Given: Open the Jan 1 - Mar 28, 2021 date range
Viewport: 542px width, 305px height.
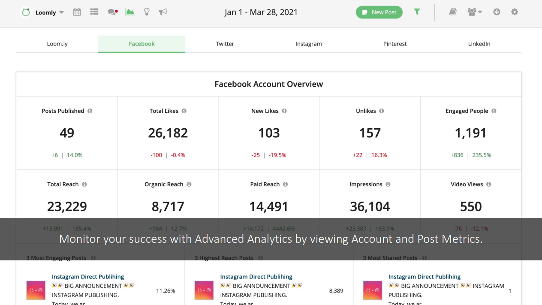Looking at the screenshot, I should click(261, 12).
